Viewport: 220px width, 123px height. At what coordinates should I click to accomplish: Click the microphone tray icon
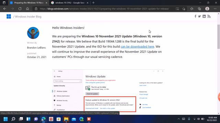click(189, 119)
